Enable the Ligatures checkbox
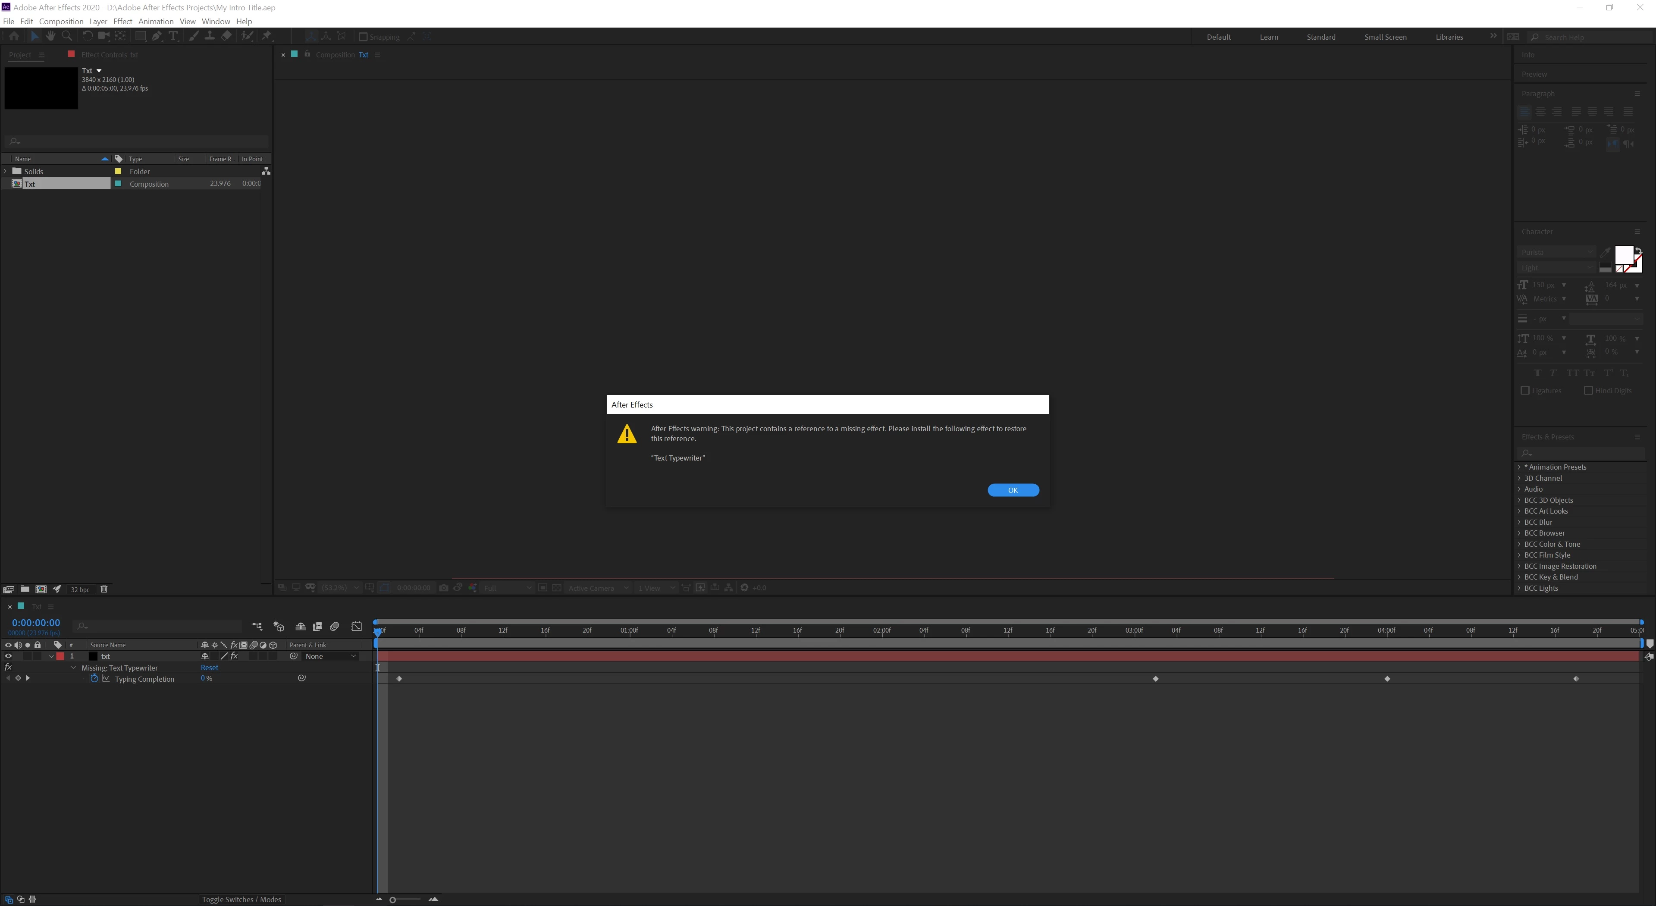Screen dimensions: 1656x906 point(1525,390)
